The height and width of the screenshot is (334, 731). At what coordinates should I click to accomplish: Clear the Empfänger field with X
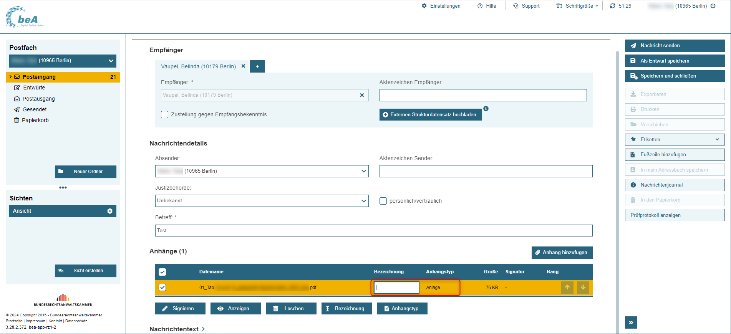click(x=362, y=95)
